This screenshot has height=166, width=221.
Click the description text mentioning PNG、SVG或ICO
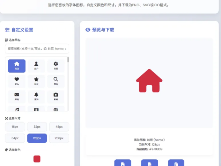108,5
